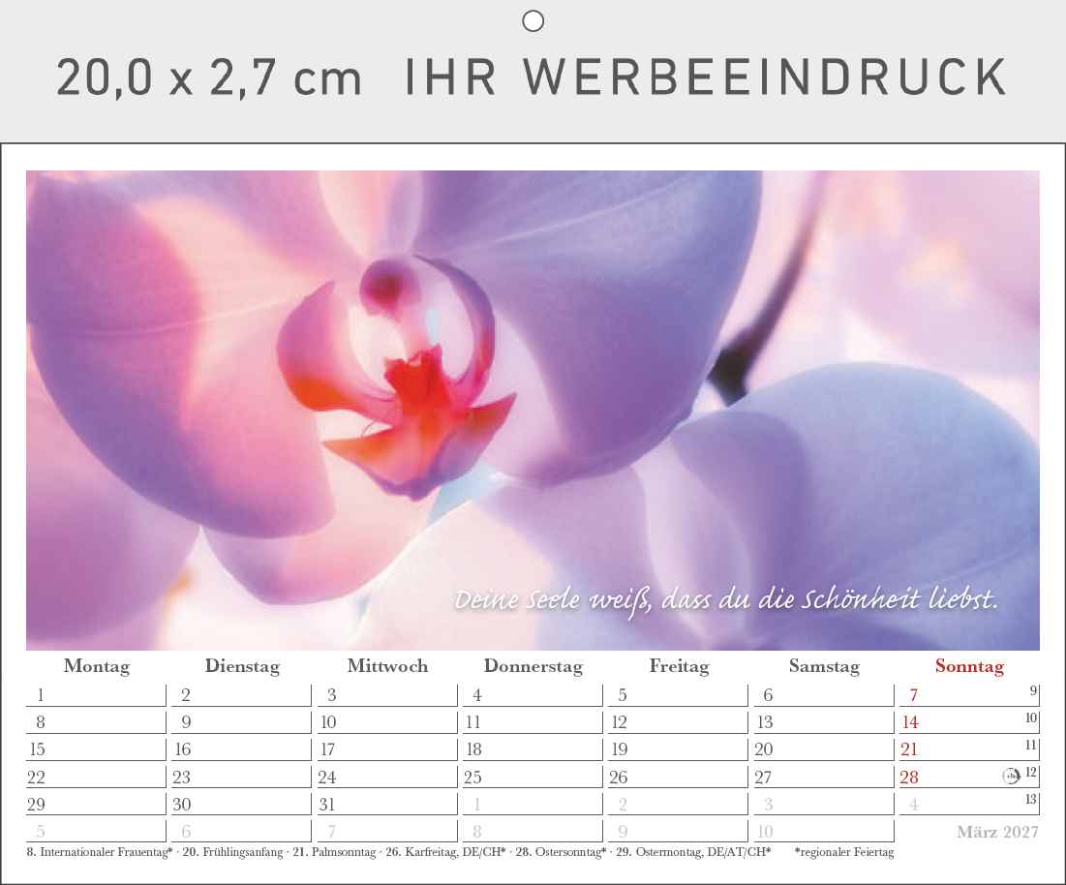Select Sunday the 21st cell
The width and height of the screenshot is (1066, 885).
click(x=969, y=749)
